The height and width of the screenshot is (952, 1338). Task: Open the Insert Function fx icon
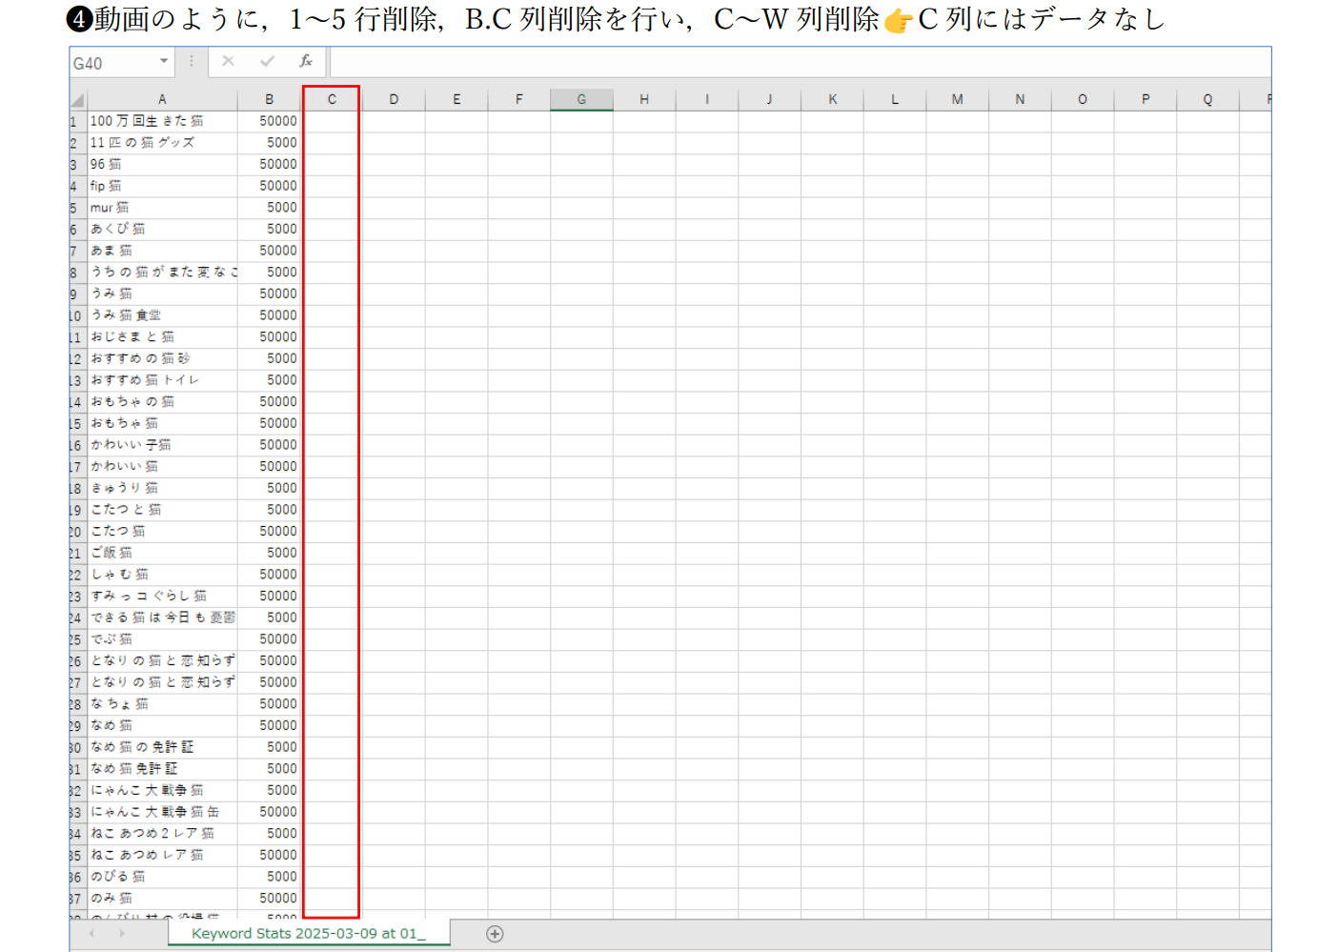coord(306,62)
